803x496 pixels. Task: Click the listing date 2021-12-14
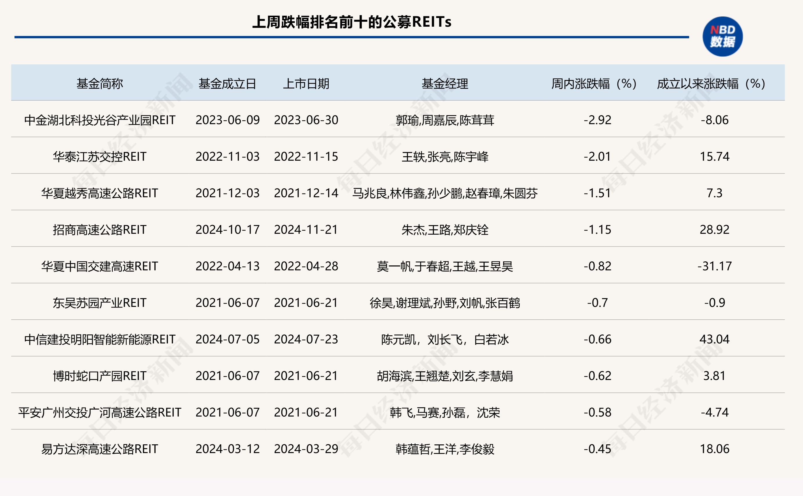(306, 193)
